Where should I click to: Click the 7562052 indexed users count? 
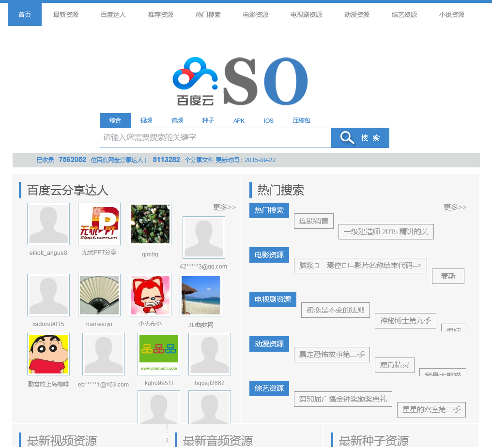pyautogui.click(x=73, y=160)
